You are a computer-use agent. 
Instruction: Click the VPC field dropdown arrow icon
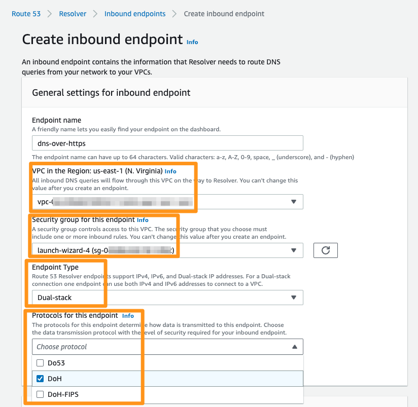[x=293, y=201]
